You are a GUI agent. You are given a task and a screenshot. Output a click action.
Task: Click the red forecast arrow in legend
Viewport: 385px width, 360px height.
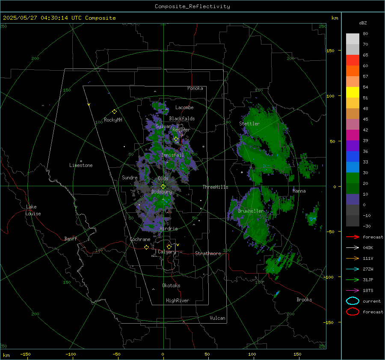tap(352, 237)
